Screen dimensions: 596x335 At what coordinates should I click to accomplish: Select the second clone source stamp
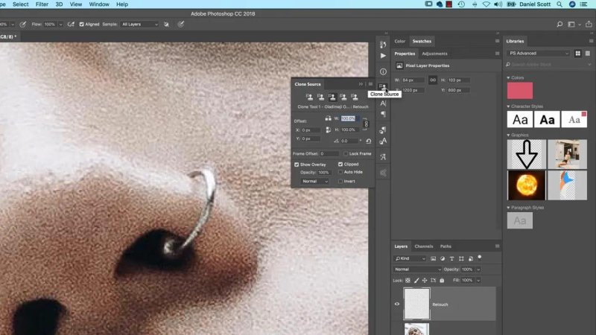[320, 98]
